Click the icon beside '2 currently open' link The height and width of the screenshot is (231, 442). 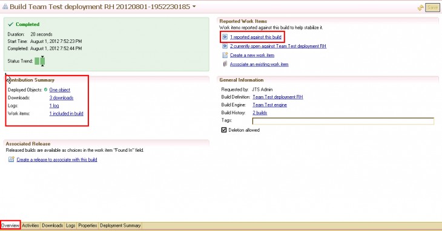(225, 46)
